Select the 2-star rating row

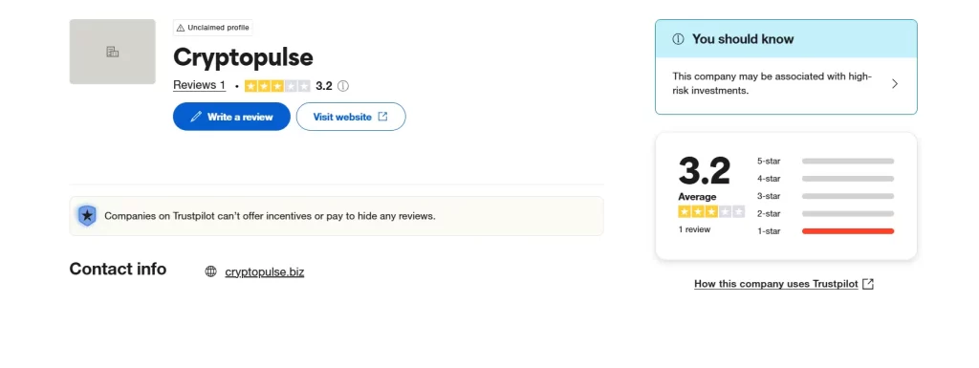pyautogui.click(x=825, y=213)
